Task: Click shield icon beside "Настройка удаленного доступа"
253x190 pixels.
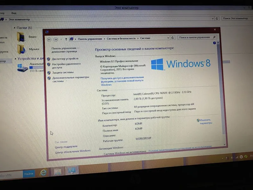Action: (x=49, y=64)
